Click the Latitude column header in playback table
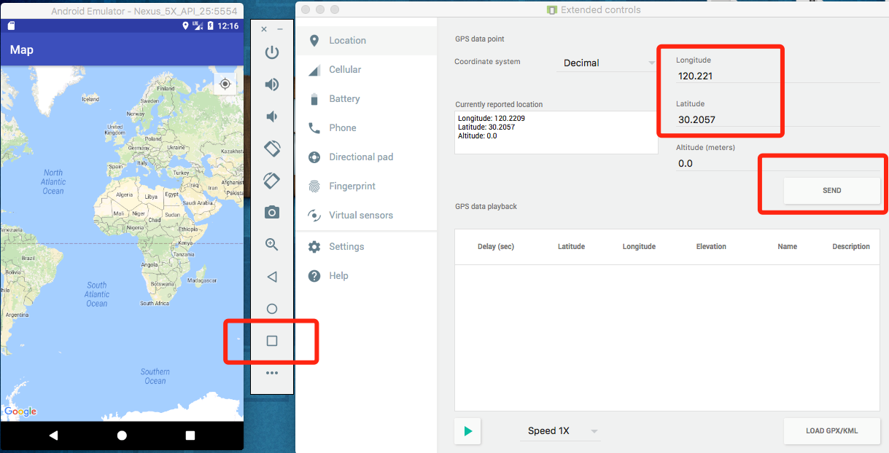Viewport: 889px width, 453px height. pos(571,246)
